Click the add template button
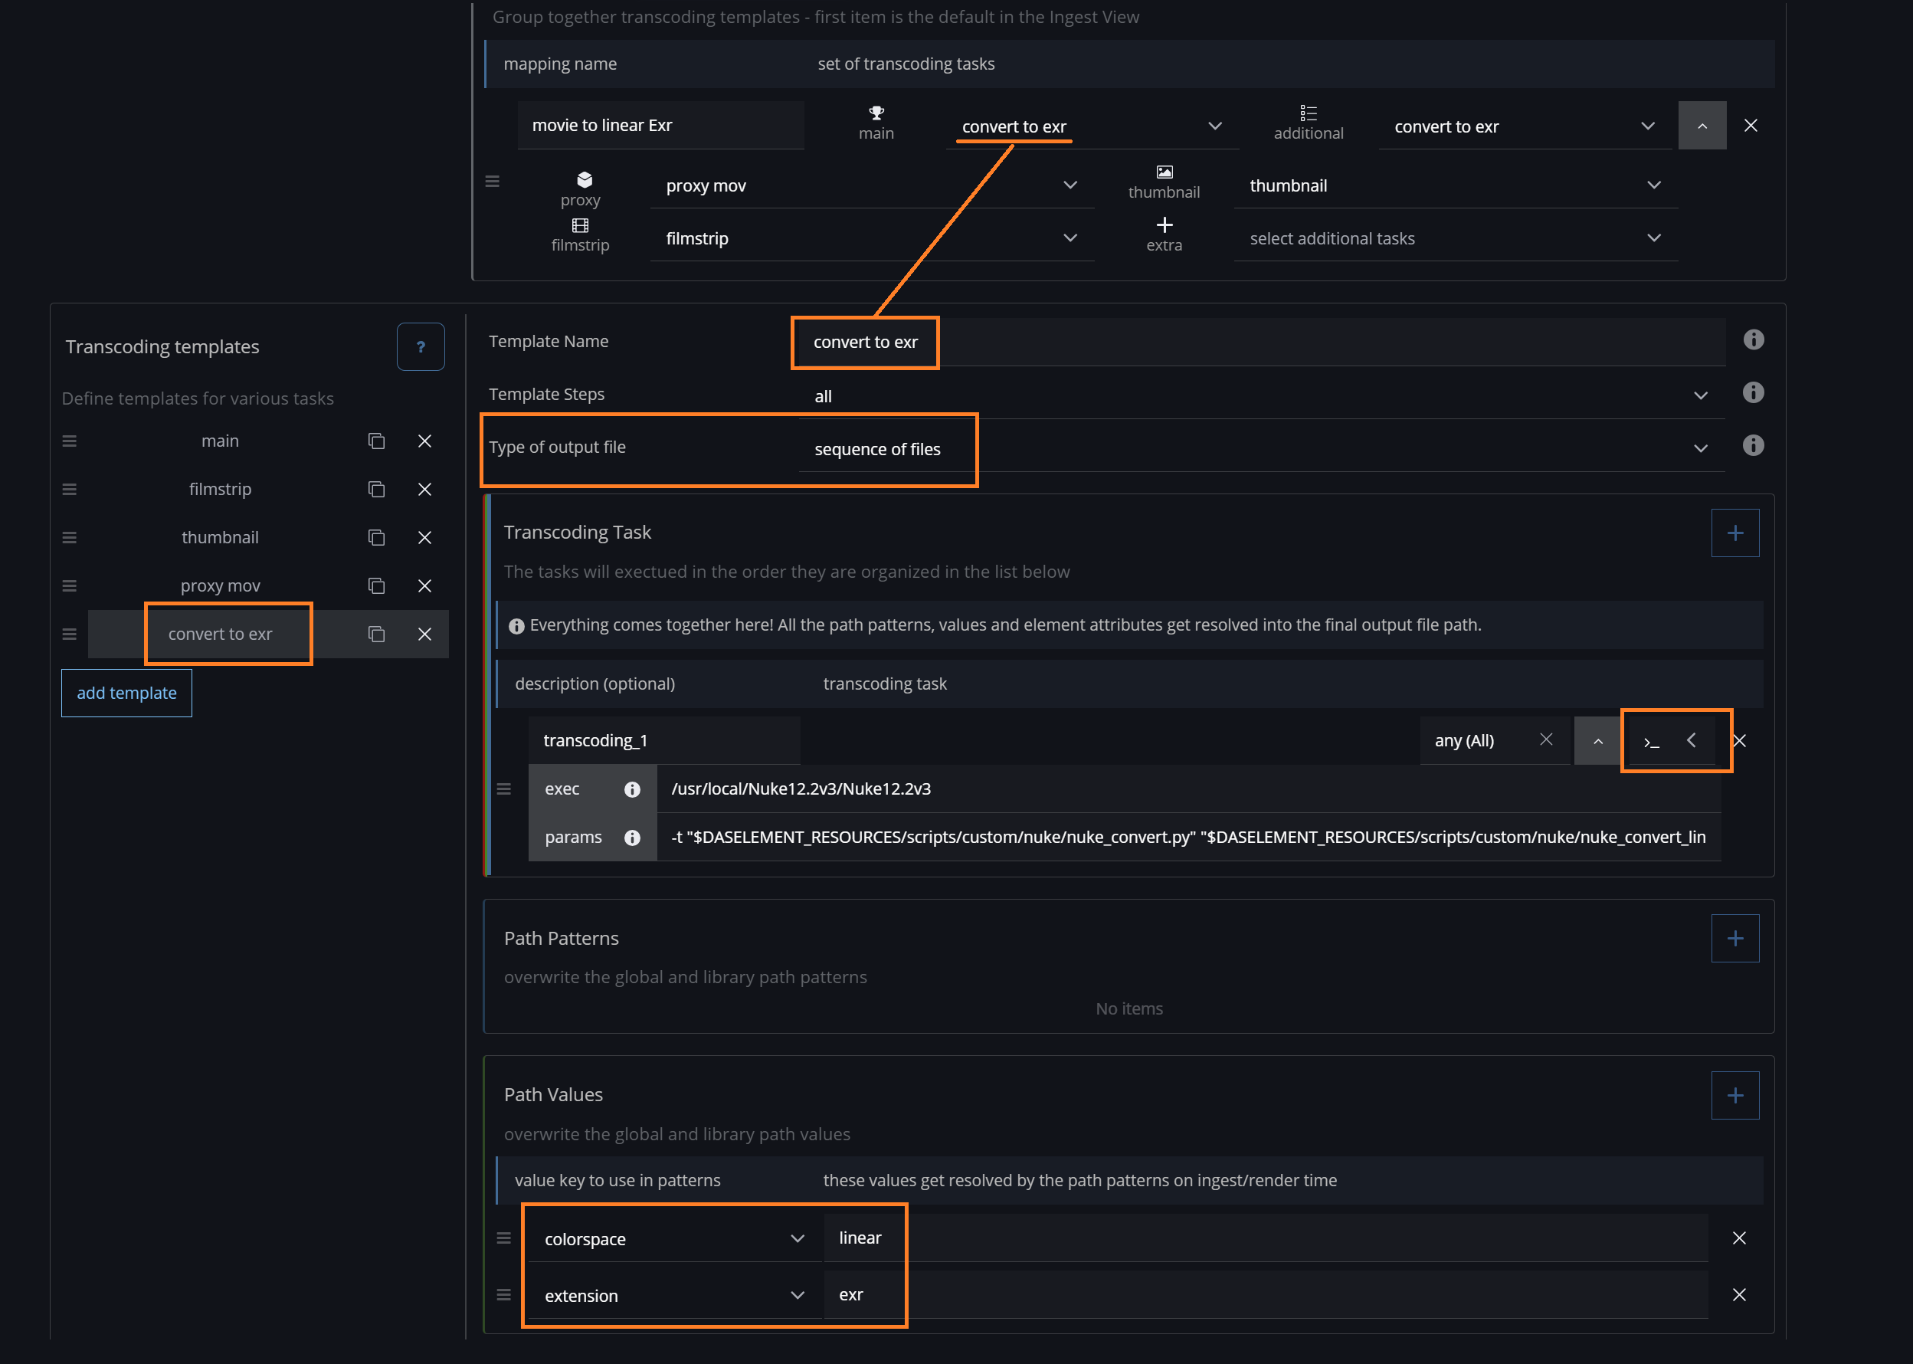Viewport: 1913px width, 1364px height. click(126, 692)
